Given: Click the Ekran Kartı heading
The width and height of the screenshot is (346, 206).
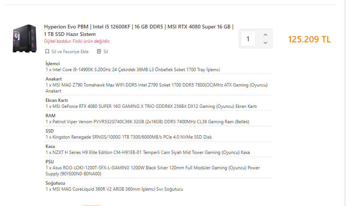Looking at the screenshot, I should point(57,100).
